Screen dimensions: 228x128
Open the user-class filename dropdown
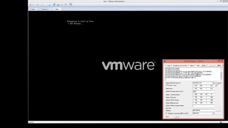(x=213, y=113)
